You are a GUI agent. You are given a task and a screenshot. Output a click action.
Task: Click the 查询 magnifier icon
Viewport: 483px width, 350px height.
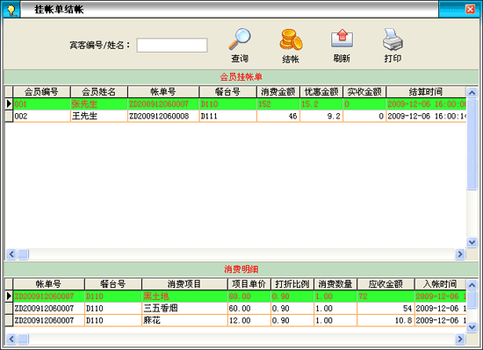click(x=240, y=39)
